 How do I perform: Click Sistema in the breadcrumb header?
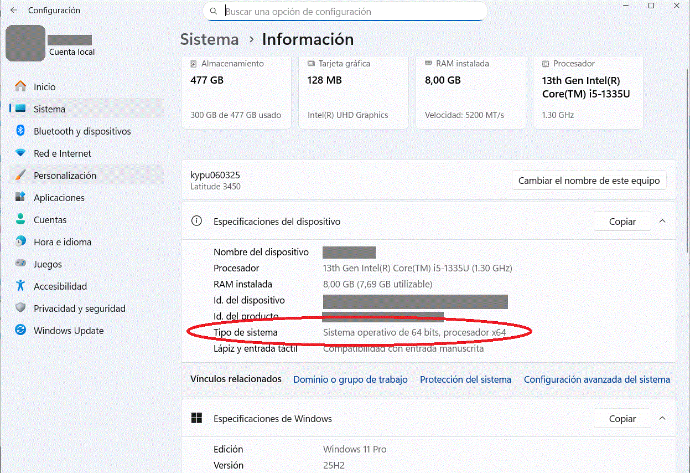tap(209, 39)
